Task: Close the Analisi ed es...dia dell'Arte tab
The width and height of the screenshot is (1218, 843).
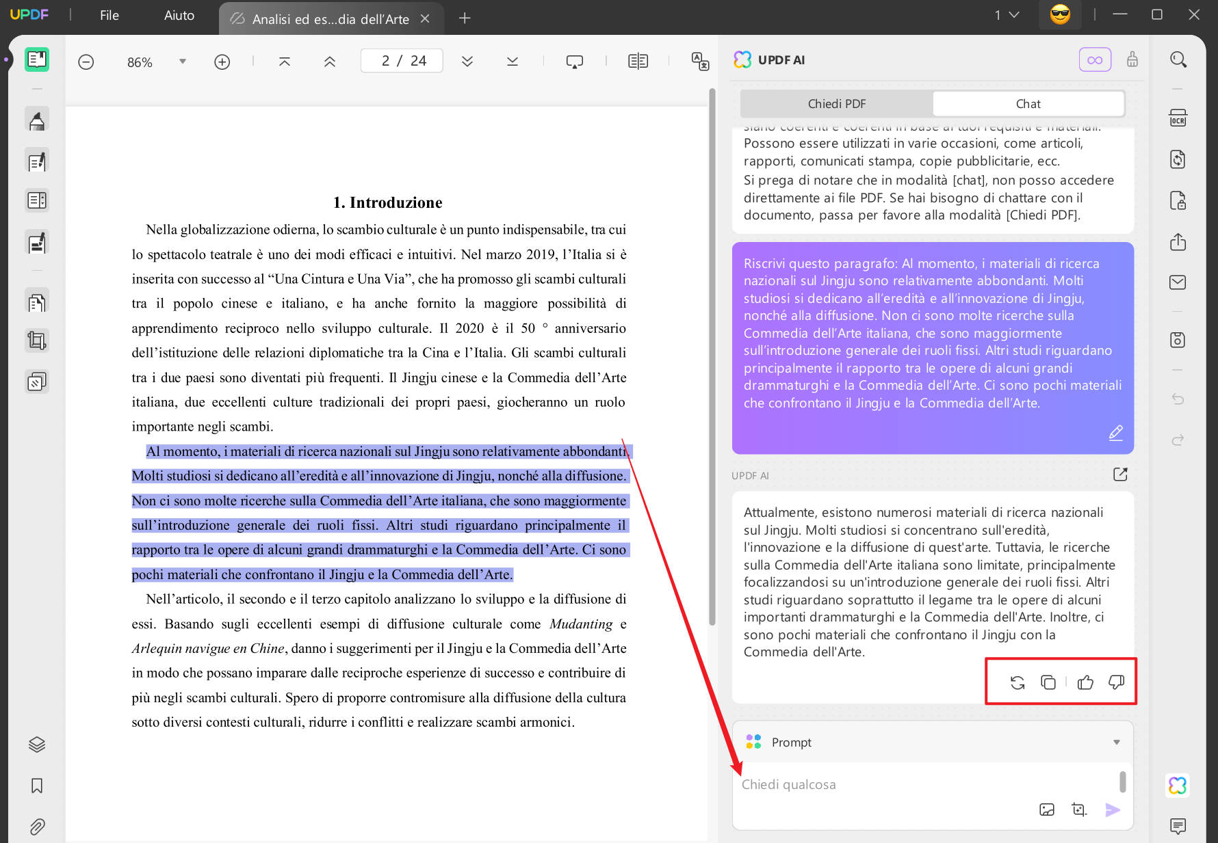Action: (x=425, y=19)
